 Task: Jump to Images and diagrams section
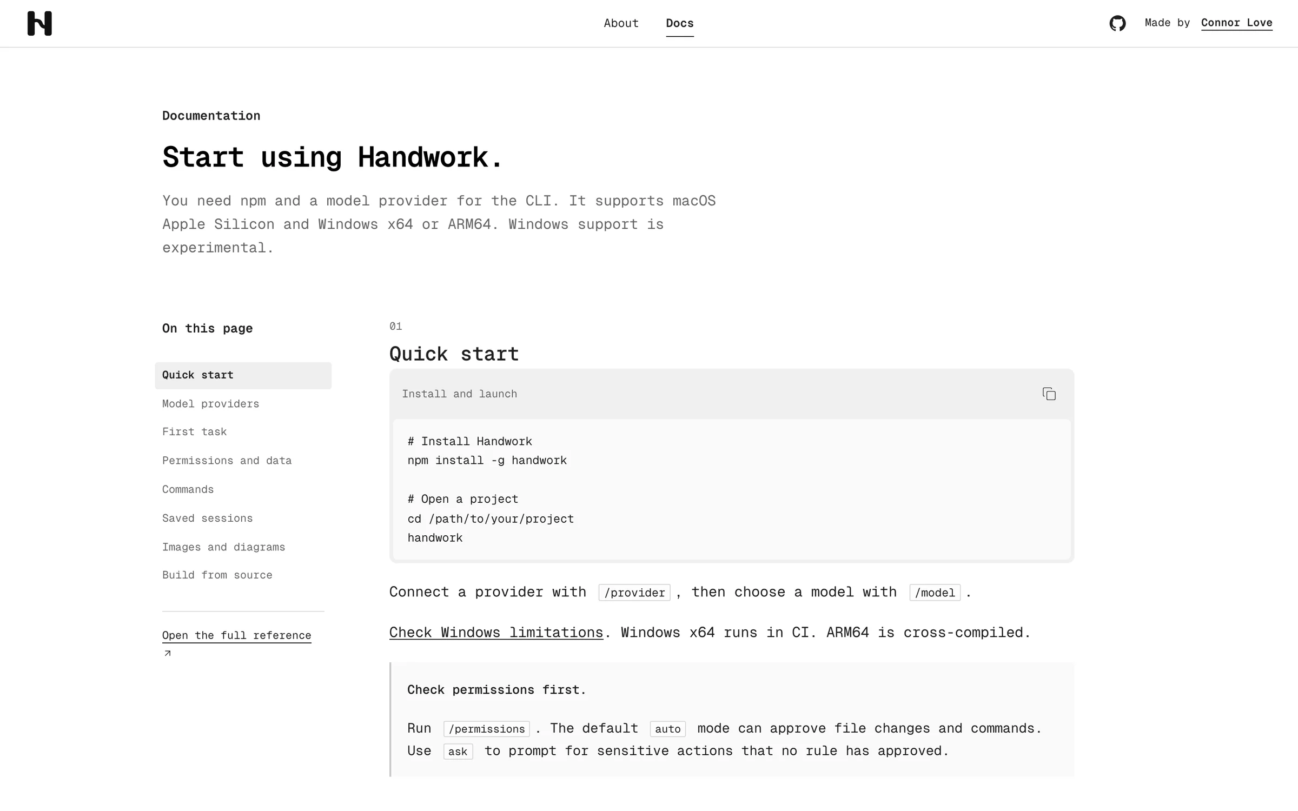223,547
